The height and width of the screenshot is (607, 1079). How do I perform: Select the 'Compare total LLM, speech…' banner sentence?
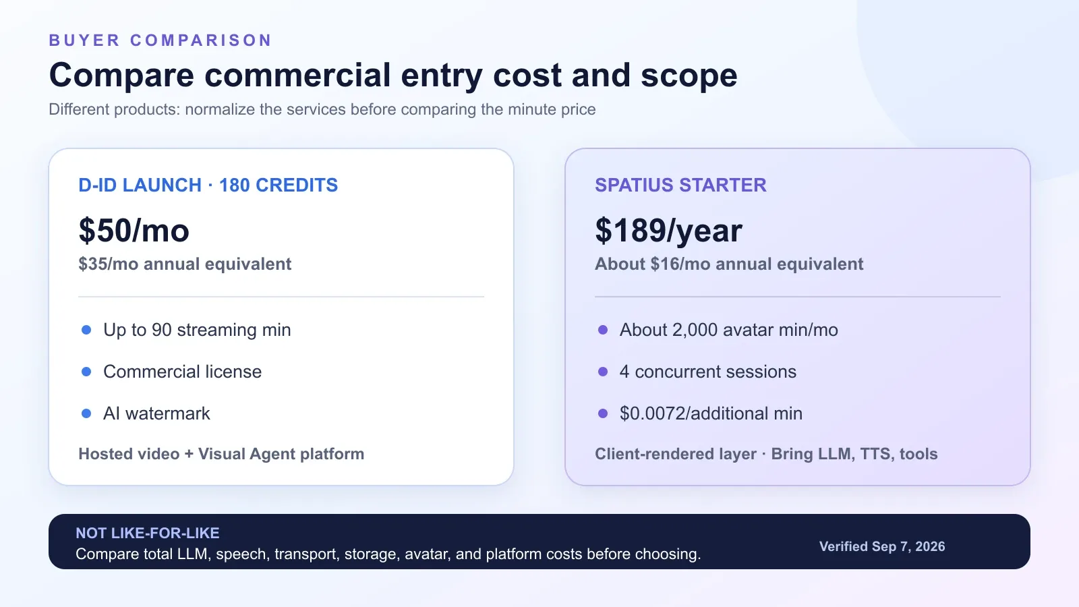(x=388, y=554)
